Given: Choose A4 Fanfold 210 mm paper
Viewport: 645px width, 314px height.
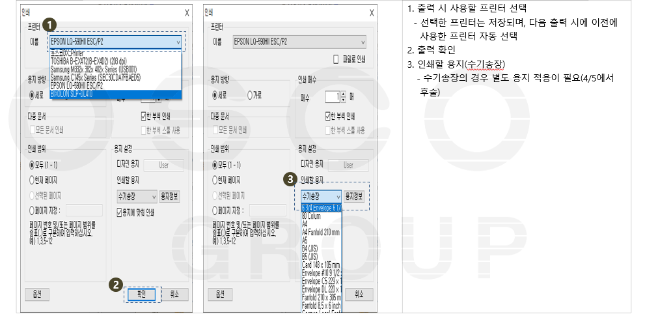Looking at the screenshot, I should click(321, 232).
